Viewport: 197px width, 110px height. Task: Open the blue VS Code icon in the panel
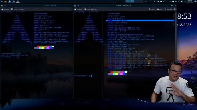click(x=10, y=2)
